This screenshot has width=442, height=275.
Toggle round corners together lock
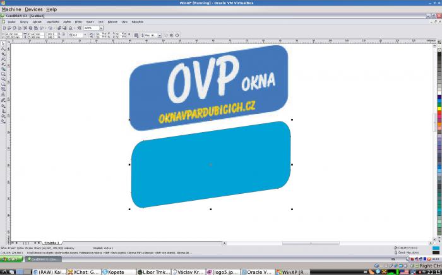pos(129,34)
